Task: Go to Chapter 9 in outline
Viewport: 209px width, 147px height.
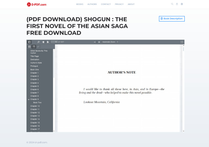Action: tap(34, 99)
